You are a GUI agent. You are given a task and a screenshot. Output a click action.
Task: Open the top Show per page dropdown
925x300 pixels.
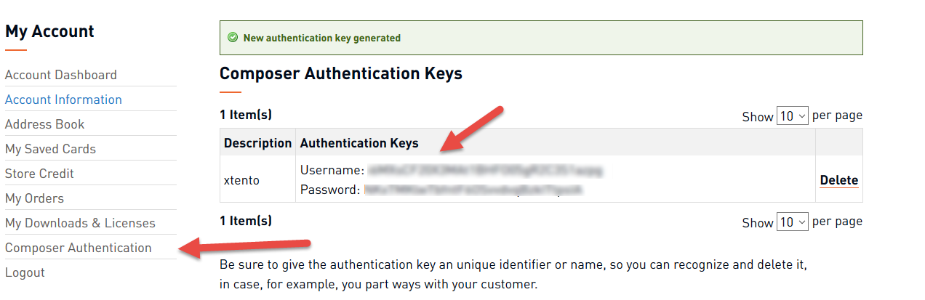point(793,116)
